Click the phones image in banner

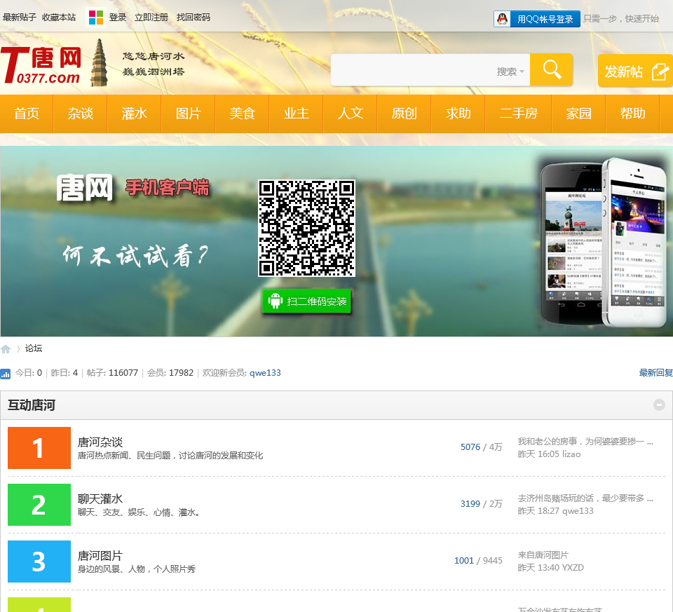pyautogui.click(x=604, y=243)
